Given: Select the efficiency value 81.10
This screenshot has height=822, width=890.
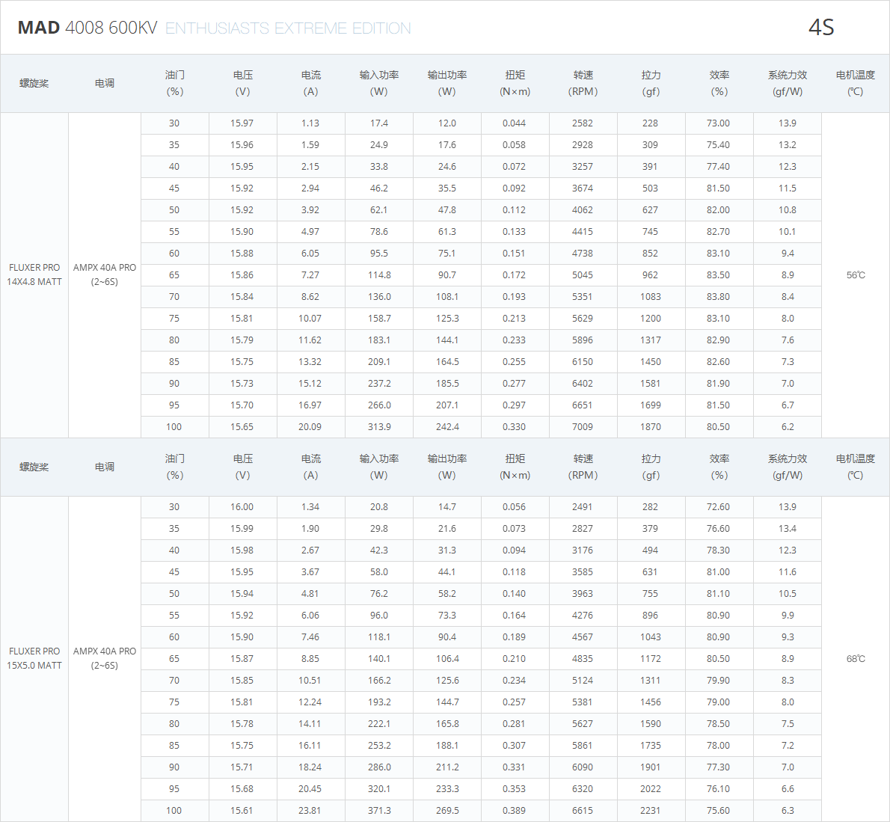Looking at the screenshot, I should (x=718, y=594).
